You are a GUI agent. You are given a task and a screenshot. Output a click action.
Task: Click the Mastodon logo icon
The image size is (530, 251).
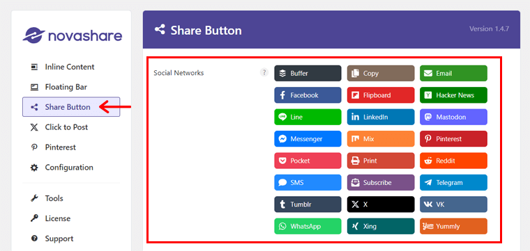(428, 117)
